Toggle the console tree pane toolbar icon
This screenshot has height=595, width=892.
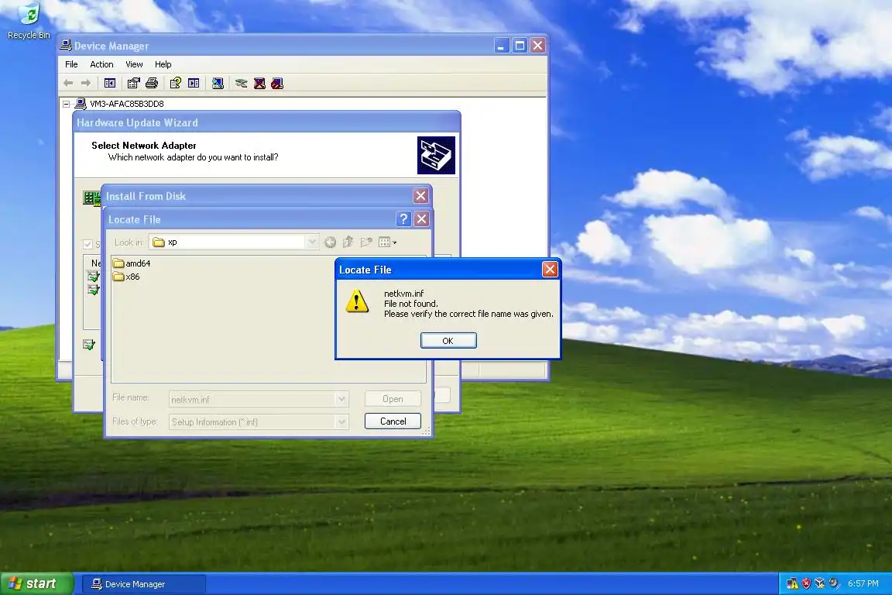110,83
